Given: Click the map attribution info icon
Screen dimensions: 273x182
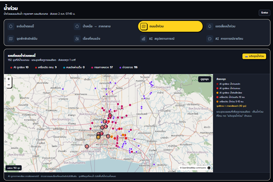Looking at the screenshot, I should (209, 168).
